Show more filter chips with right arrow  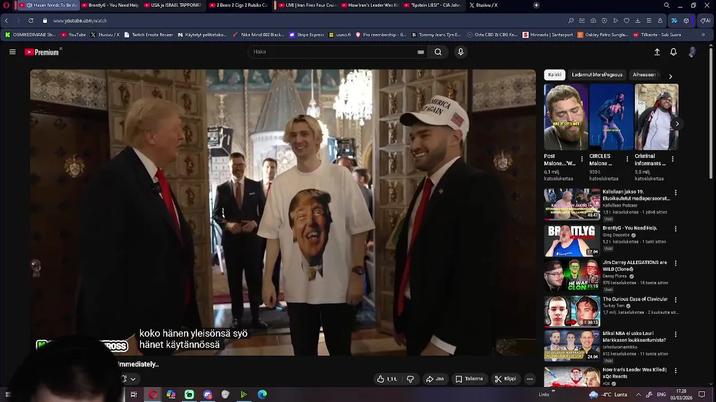670,76
